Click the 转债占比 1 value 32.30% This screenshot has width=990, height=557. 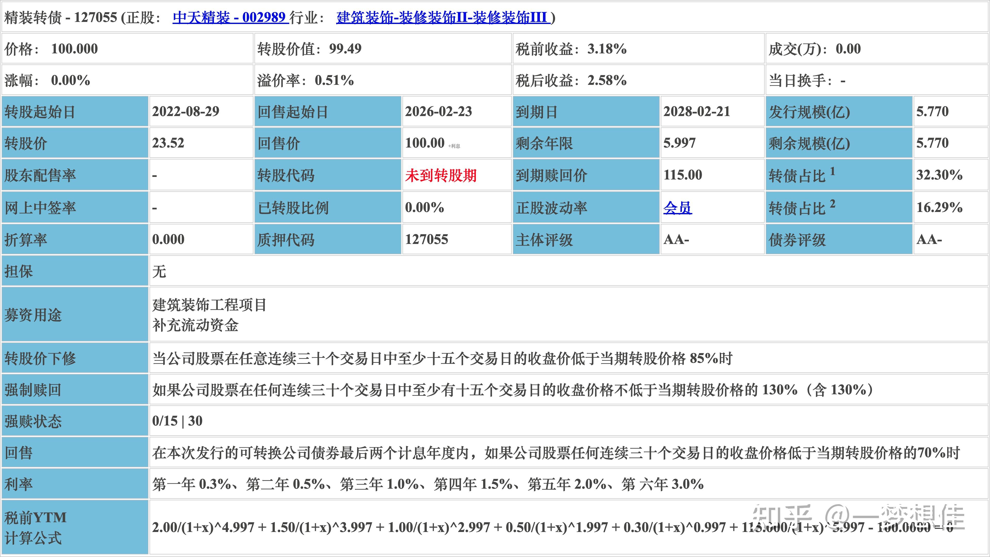(x=939, y=175)
